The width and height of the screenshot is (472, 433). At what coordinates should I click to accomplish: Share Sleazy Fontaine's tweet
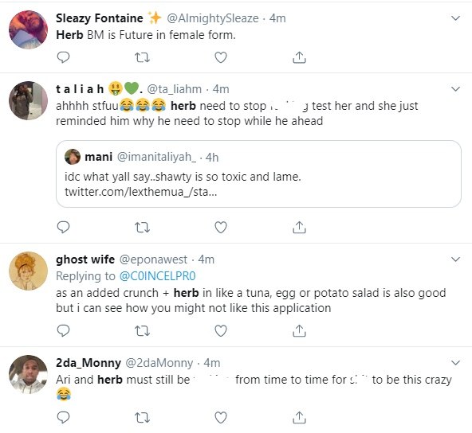pos(299,57)
